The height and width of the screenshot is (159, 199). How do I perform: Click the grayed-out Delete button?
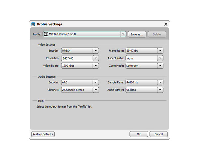pyautogui.click(x=157, y=34)
